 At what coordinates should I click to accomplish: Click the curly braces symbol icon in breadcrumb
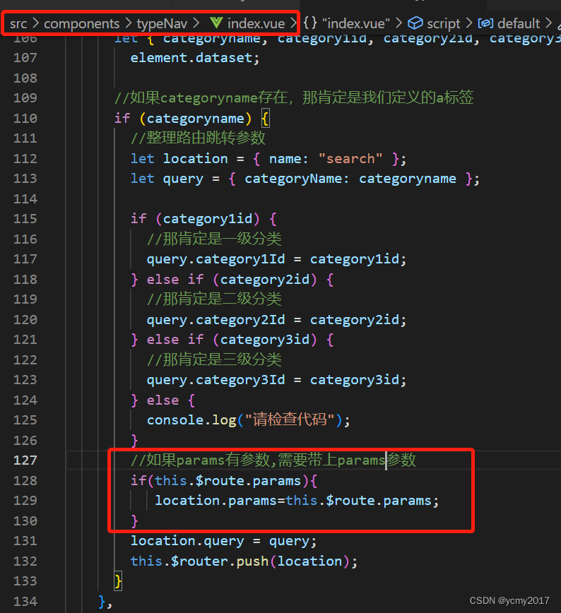(x=310, y=23)
